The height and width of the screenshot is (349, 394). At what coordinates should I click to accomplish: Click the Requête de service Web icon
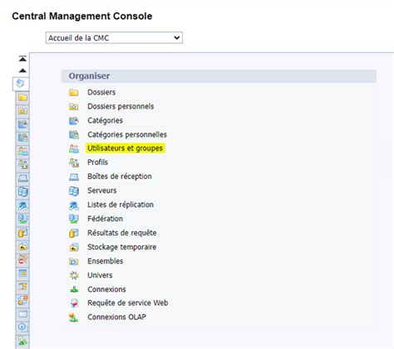[74, 303]
